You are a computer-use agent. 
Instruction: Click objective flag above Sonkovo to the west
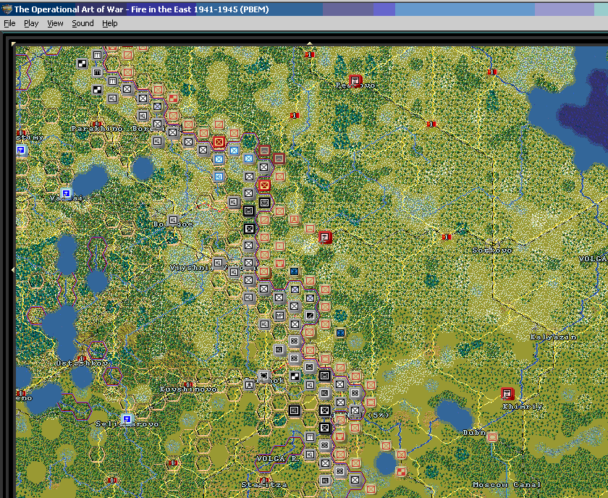click(x=447, y=237)
